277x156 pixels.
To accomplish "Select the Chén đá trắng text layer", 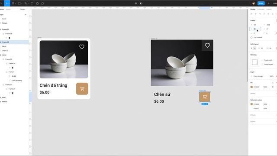I will [17, 81].
